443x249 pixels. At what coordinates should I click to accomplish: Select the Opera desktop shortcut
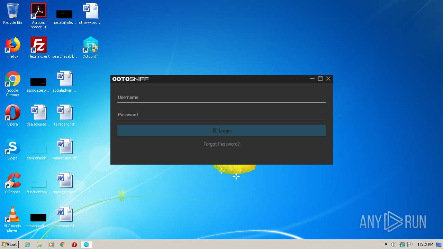pos(12,116)
